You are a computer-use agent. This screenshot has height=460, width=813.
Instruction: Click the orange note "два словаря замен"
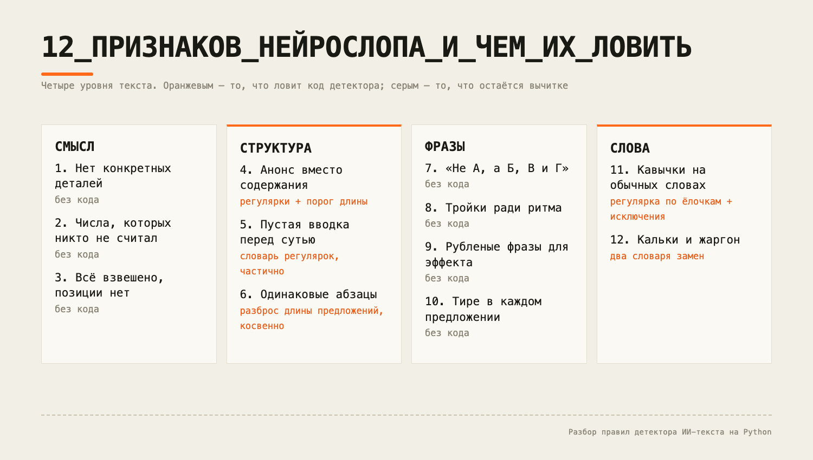point(657,256)
